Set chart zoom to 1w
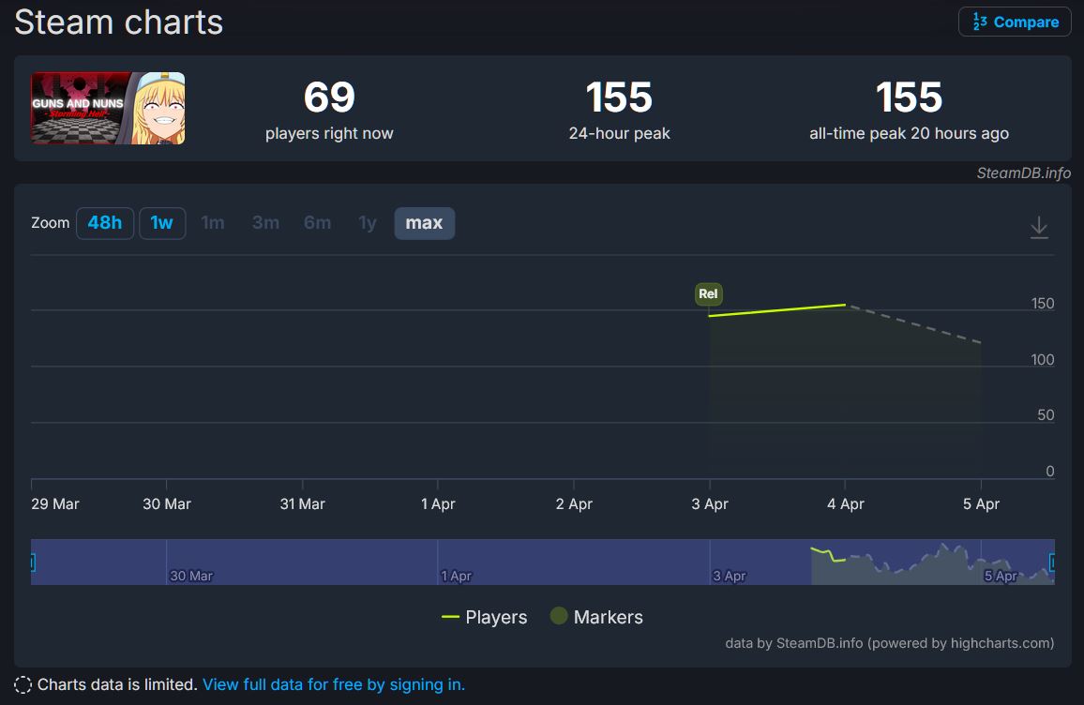The image size is (1084, 705). (162, 223)
